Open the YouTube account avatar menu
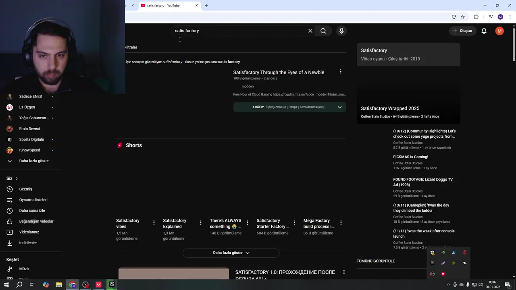The height and width of the screenshot is (290, 516). tap(499, 31)
